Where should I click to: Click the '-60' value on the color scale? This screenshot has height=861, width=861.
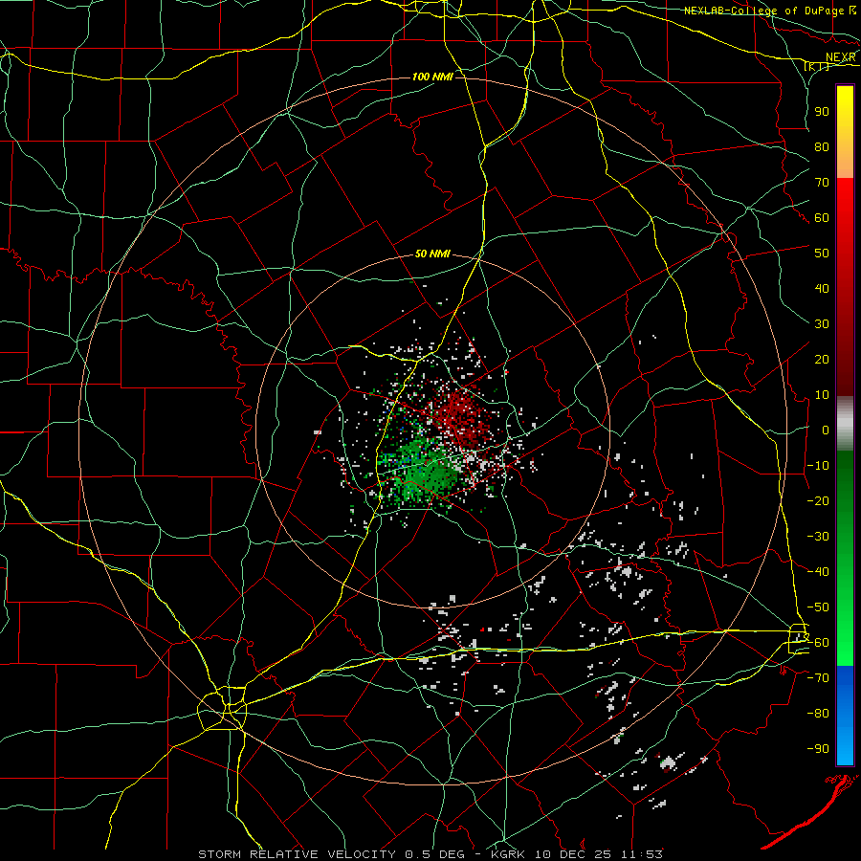(818, 643)
